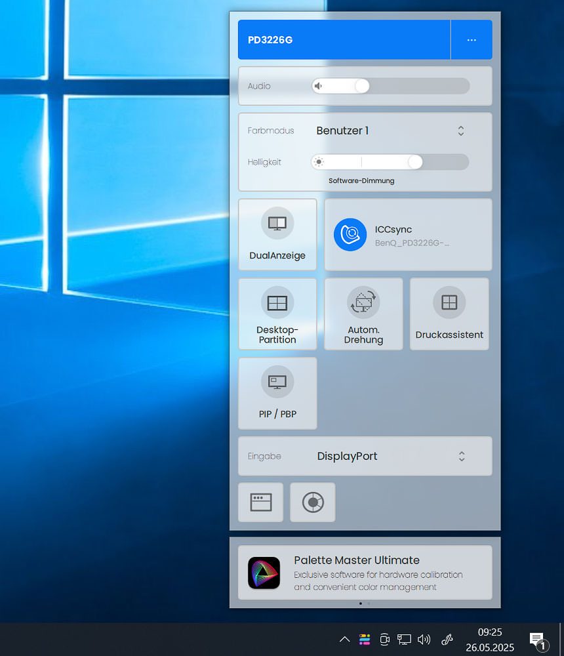Select the first carousel page dot
The width and height of the screenshot is (564, 656).
[361, 604]
